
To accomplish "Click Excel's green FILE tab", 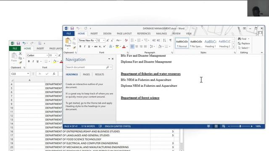I will 15,49.
